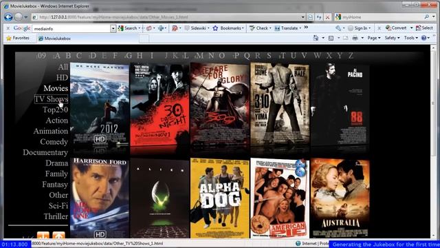
Task: Click the page vertical scrollbar
Action: point(433,141)
